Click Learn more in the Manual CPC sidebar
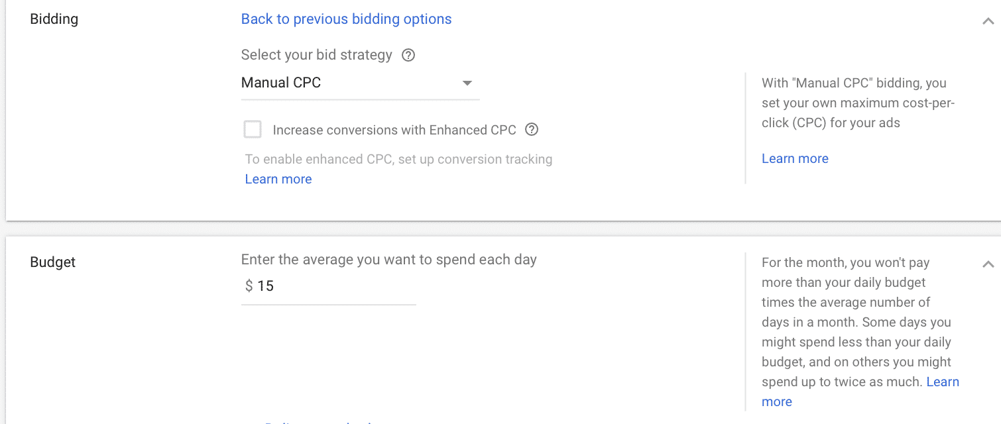 coord(795,158)
